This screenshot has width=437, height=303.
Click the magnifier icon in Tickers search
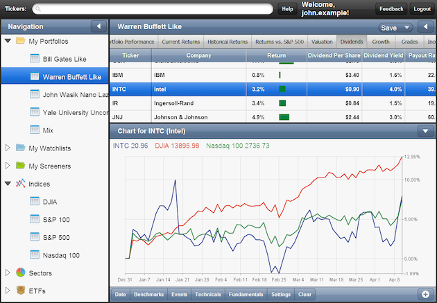[38, 9]
